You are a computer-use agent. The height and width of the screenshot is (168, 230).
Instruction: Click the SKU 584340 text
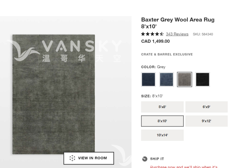point(203,34)
